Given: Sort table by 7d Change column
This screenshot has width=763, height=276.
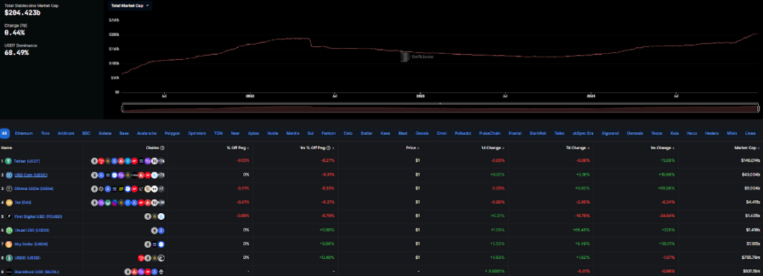Looking at the screenshot, I should (575, 147).
